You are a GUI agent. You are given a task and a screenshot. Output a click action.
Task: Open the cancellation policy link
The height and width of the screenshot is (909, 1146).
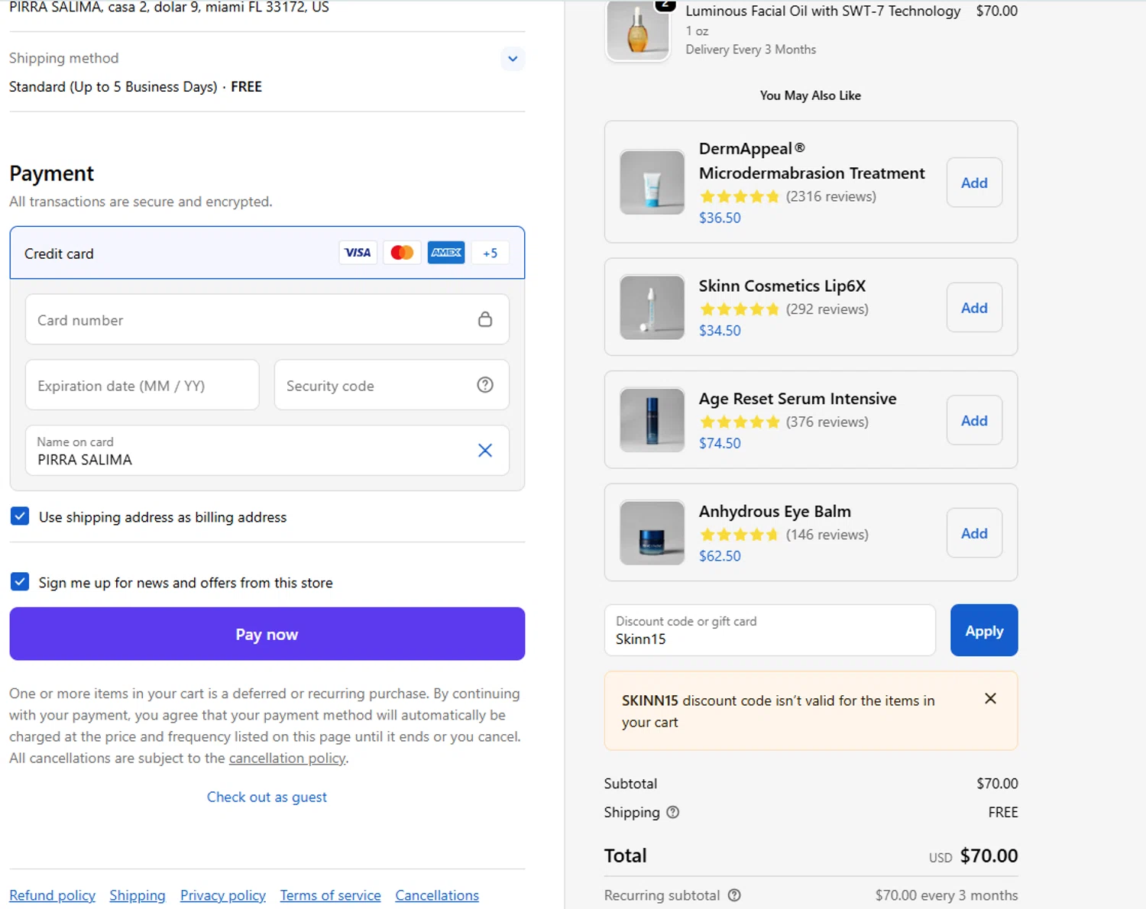point(287,759)
